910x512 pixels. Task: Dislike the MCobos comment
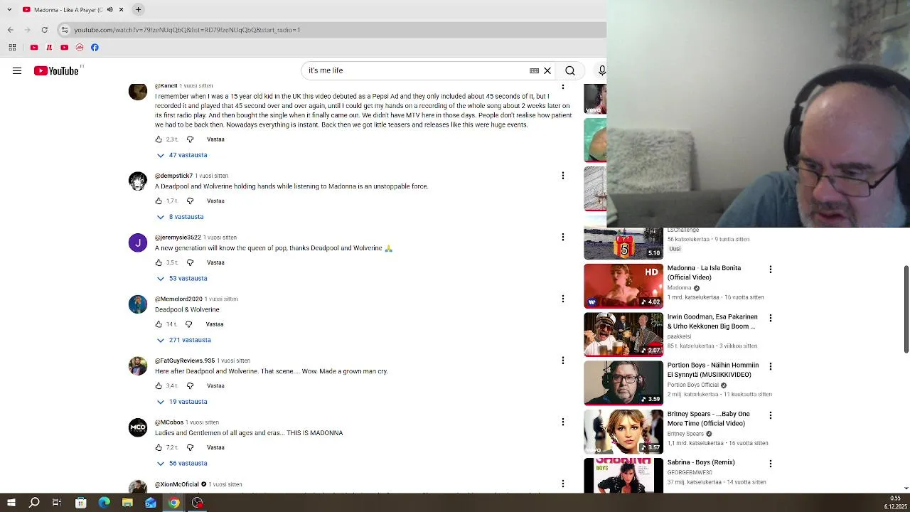[x=190, y=447]
